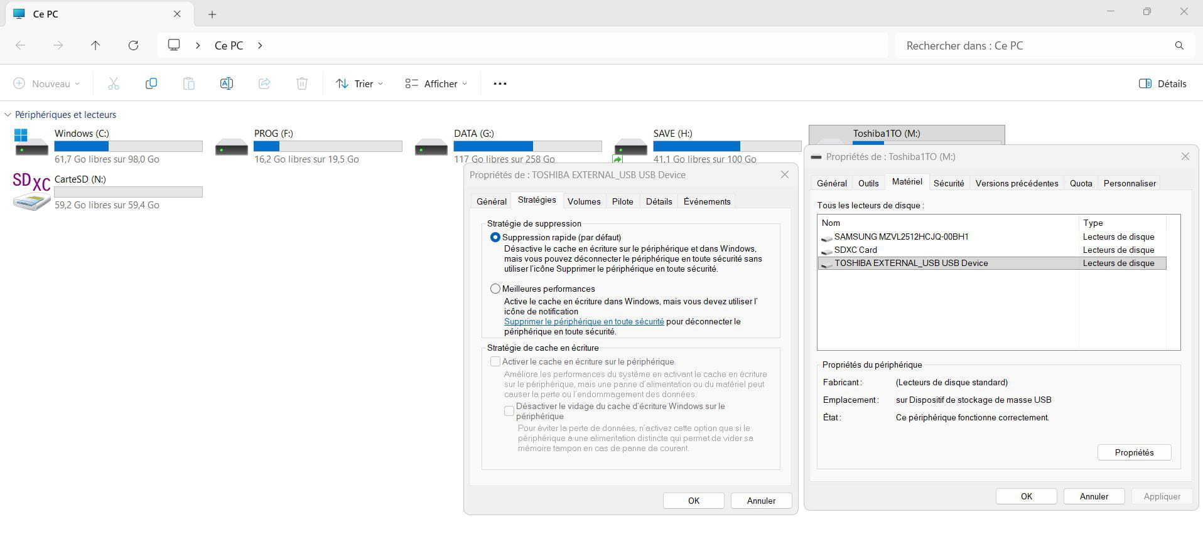
Task: Click the Copy icon in toolbar
Action: (151, 83)
